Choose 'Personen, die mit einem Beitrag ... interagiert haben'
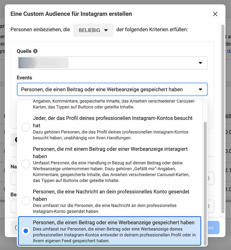The height and width of the screenshot is (250, 231). pos(110,165)
